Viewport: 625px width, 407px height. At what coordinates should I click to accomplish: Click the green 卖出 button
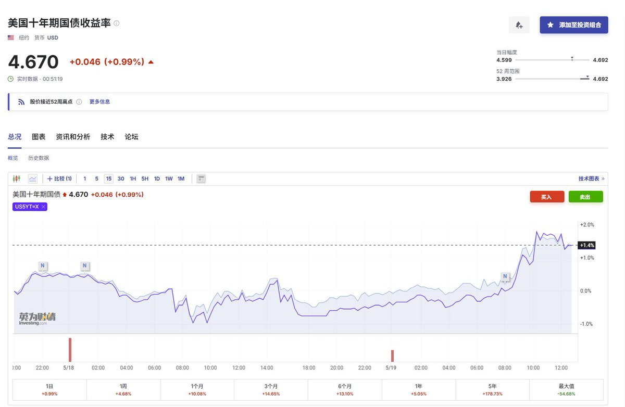(586, 197)
